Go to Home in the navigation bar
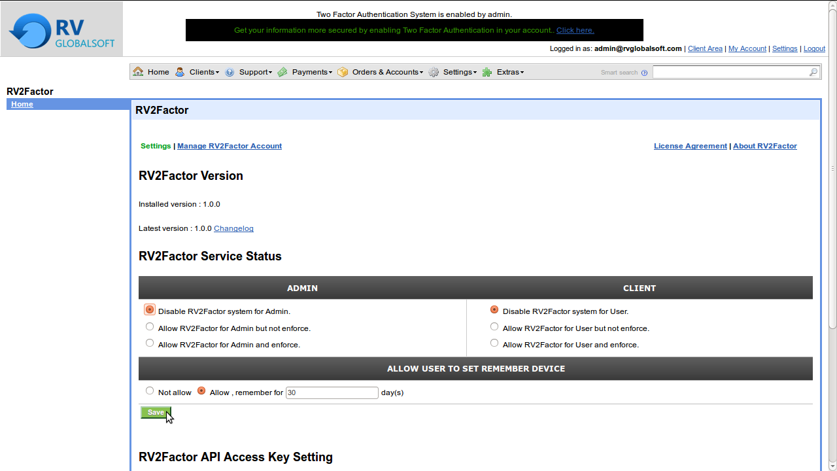Viewport: 837px width, 471px height. [x=158, y=72]
